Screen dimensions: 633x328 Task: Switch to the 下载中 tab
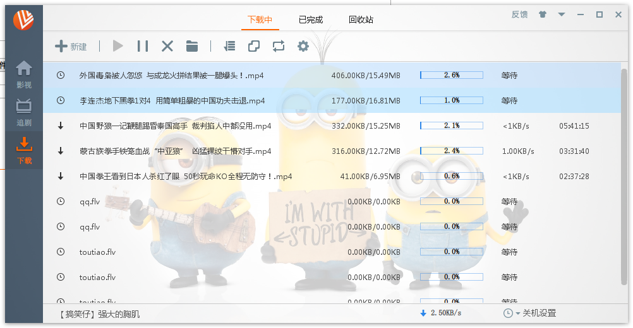(260, 20)
